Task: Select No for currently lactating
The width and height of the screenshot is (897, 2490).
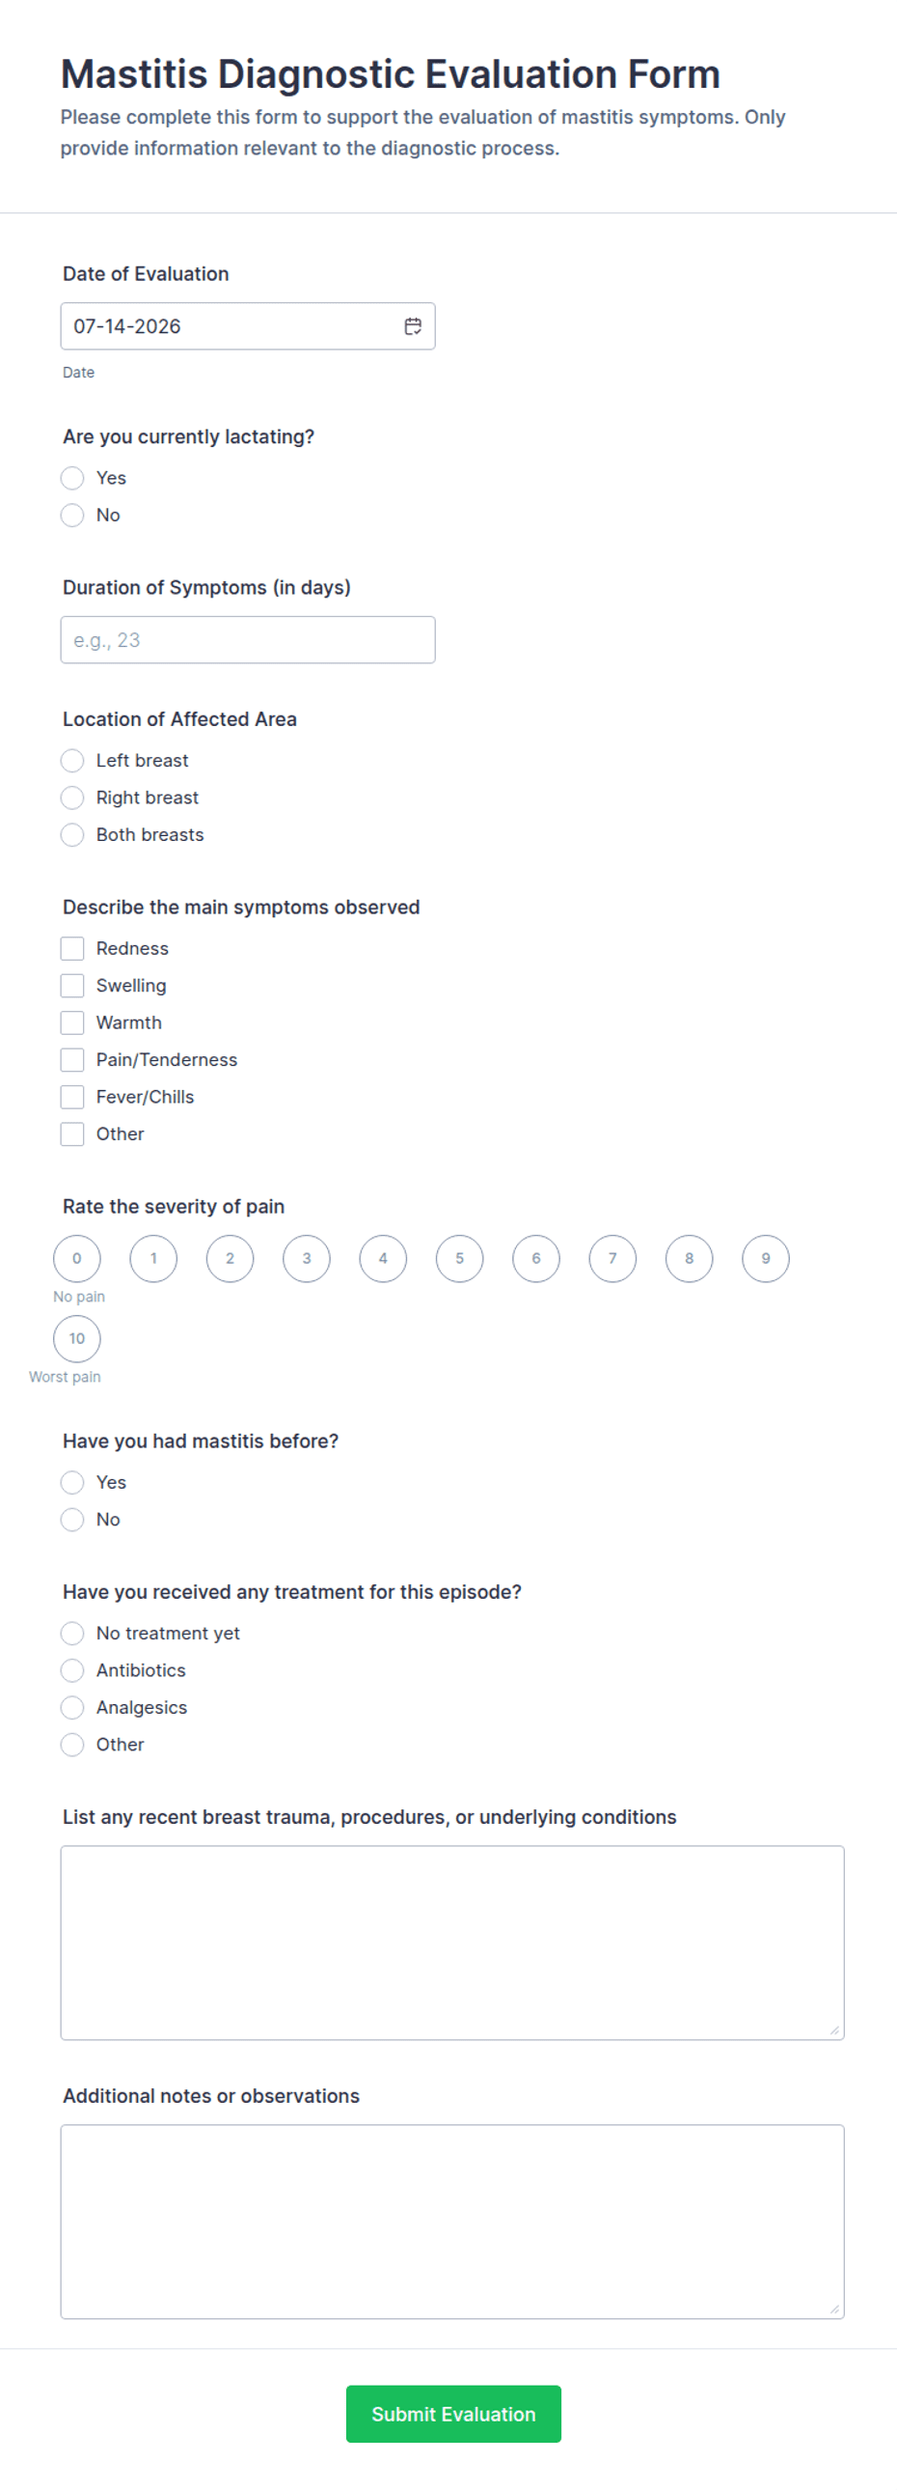Action: 72,516
